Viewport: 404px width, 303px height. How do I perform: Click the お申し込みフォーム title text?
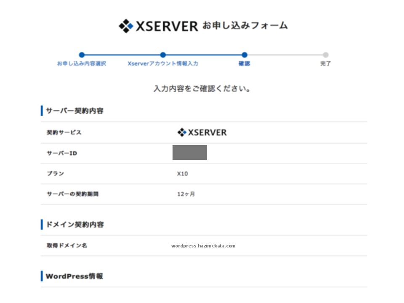pyautogui.click(x=245, y=26)
